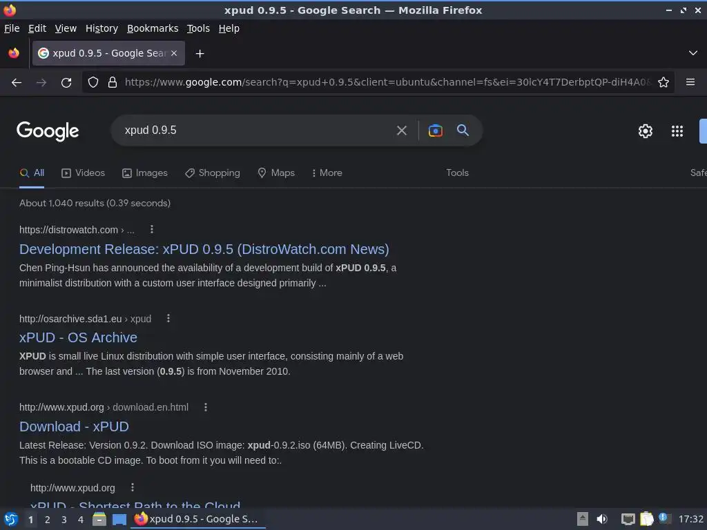View site security padlock info
Viewport: 707px width, 530px height.
coord(113,83)
